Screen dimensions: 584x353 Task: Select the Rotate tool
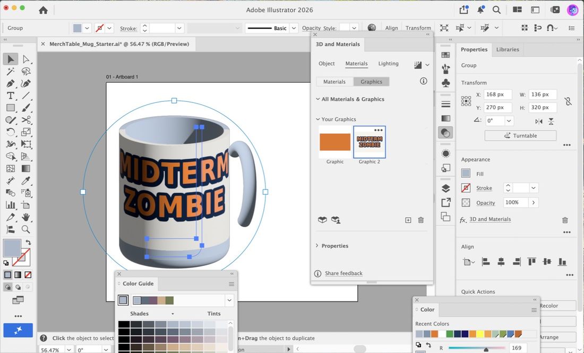11,132
